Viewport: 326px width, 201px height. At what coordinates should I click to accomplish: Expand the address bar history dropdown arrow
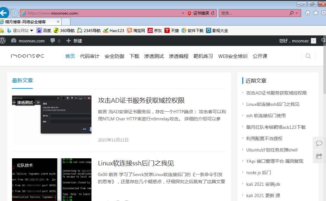tap(183, 13)
